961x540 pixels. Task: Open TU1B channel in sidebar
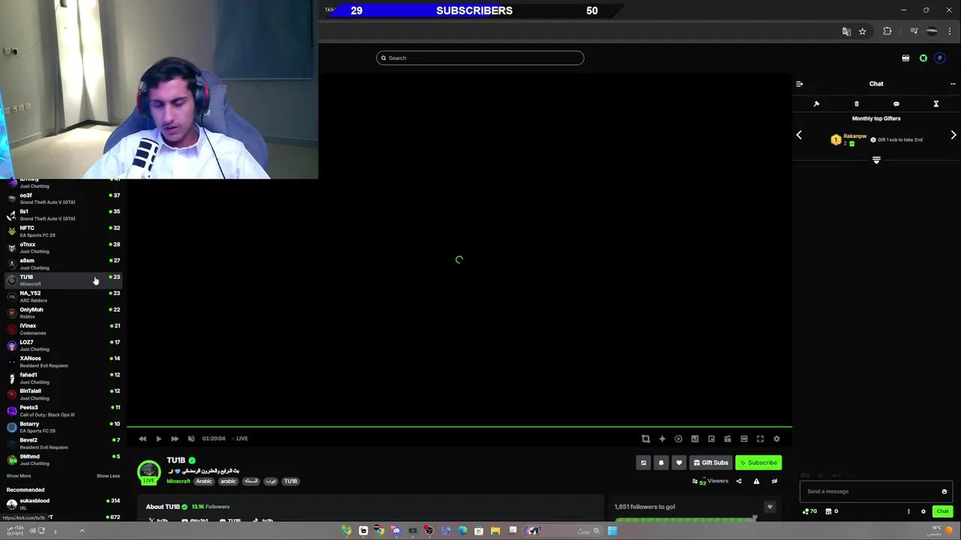(62, 280)
